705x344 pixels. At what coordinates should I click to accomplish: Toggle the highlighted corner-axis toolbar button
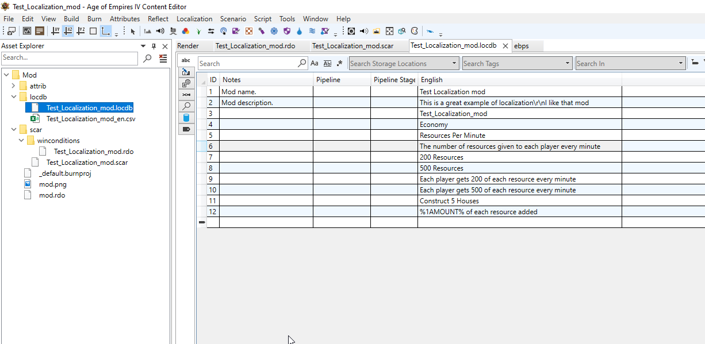pyautogui.click(x=105, y=31)
